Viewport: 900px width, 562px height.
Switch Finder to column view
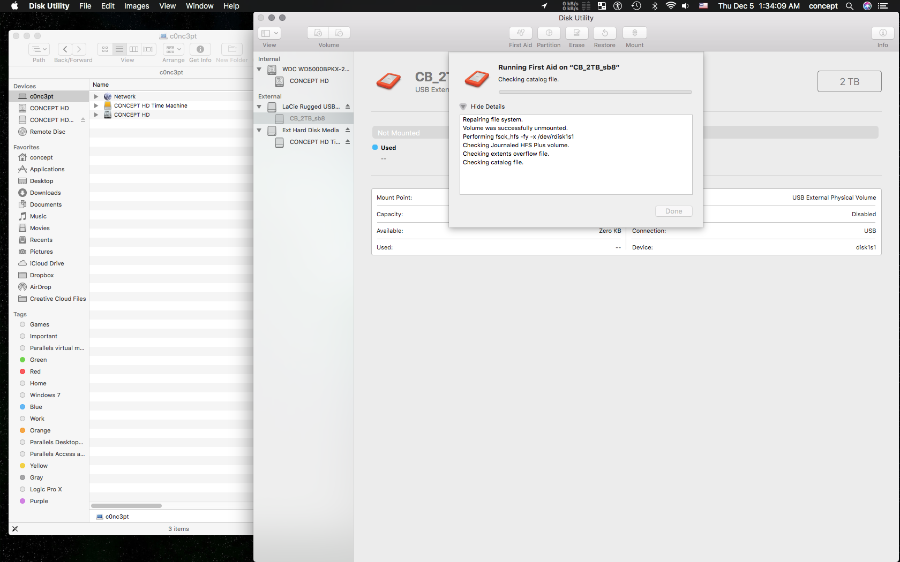click(134, 49)
